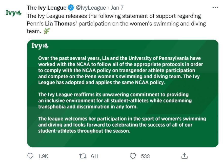
Task: Open the Ivy League profile avatar
Action: click(x=13, y=13)
